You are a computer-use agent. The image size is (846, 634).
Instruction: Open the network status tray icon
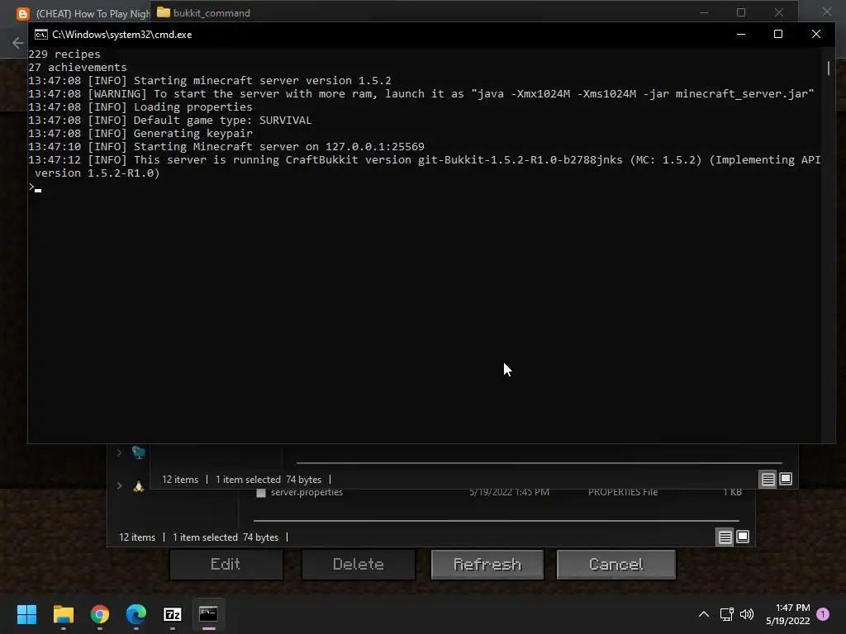pyautogui.click(x=726, y=614)
